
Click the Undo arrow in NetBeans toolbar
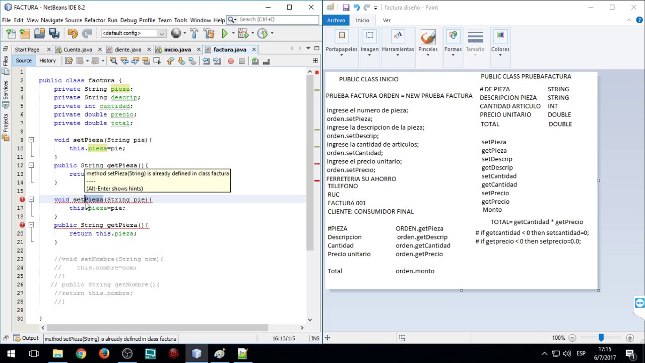coord(73,33)
